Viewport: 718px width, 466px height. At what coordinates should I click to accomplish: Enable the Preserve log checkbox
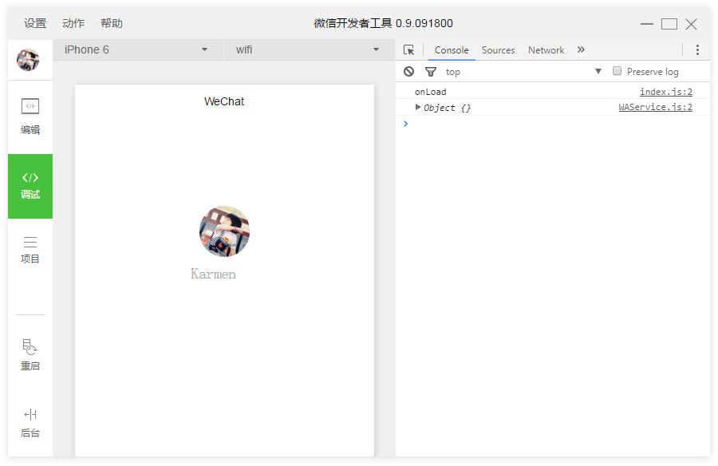(x=617, y=71)
